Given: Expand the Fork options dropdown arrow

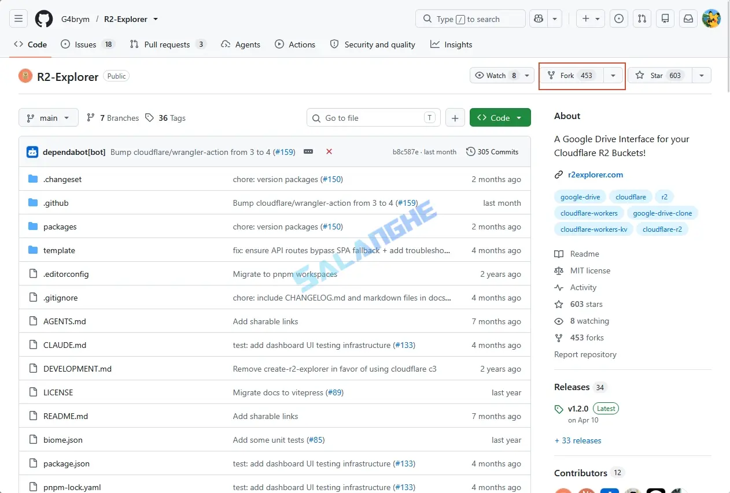Looking at the screenshot, I should (613, 76).
